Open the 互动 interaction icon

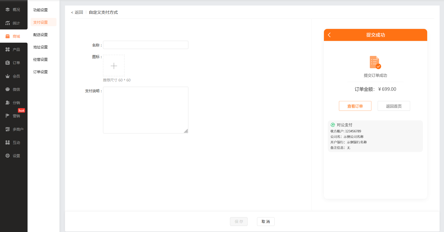point(8,143)
